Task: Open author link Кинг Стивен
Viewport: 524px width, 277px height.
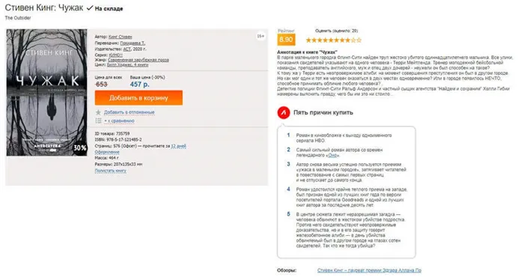Action: pyautogui.click(x=121, y=37)
